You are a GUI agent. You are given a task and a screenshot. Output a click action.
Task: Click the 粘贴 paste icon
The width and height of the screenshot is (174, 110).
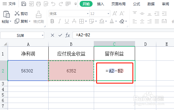click(6, 14)
